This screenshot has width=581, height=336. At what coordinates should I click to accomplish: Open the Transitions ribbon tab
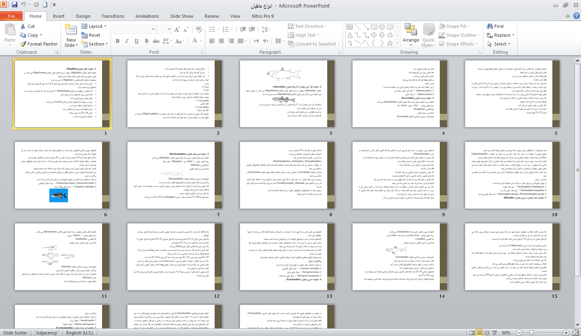pyautogui.click(x=113, y=16)
